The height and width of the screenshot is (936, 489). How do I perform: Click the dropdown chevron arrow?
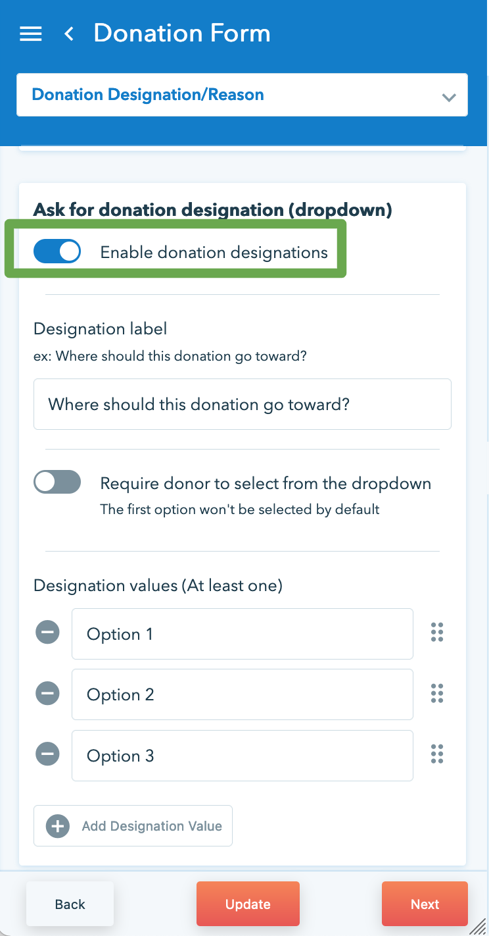[449, 97]
